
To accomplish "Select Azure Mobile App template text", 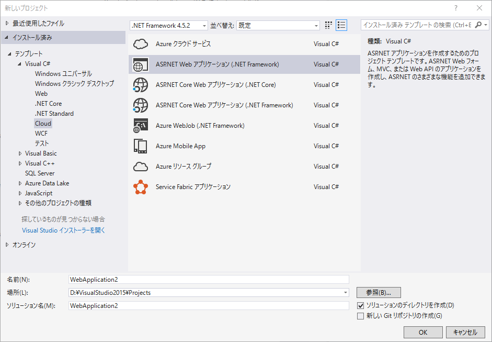I will pos(180,146).
